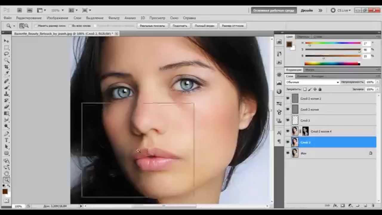Open the Character panel icon
The width and height of the screenshot is (382, 215).
click(279, 133)
